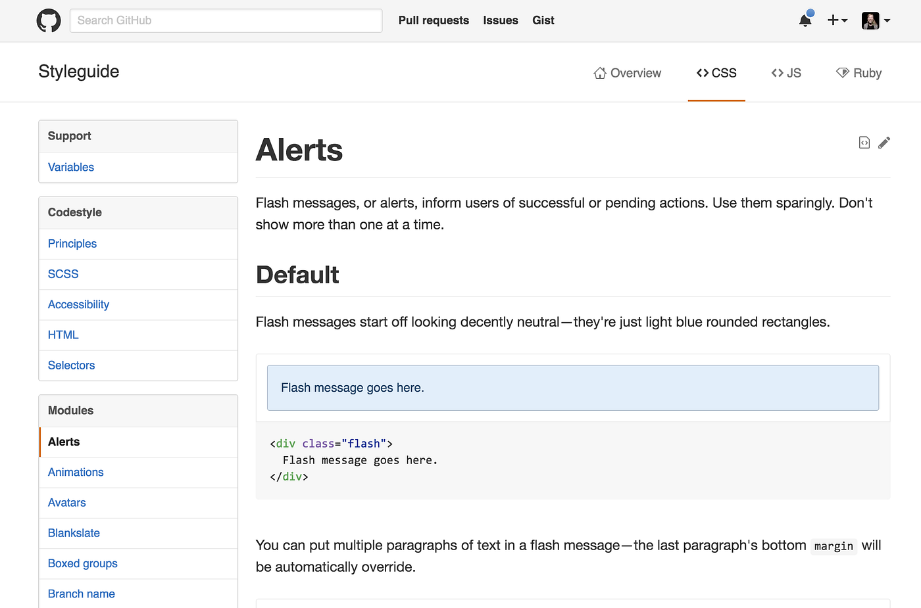Viewport: 921px width, 608px height.
Task: Open Issues in top navigation
Action: (501, 20)
